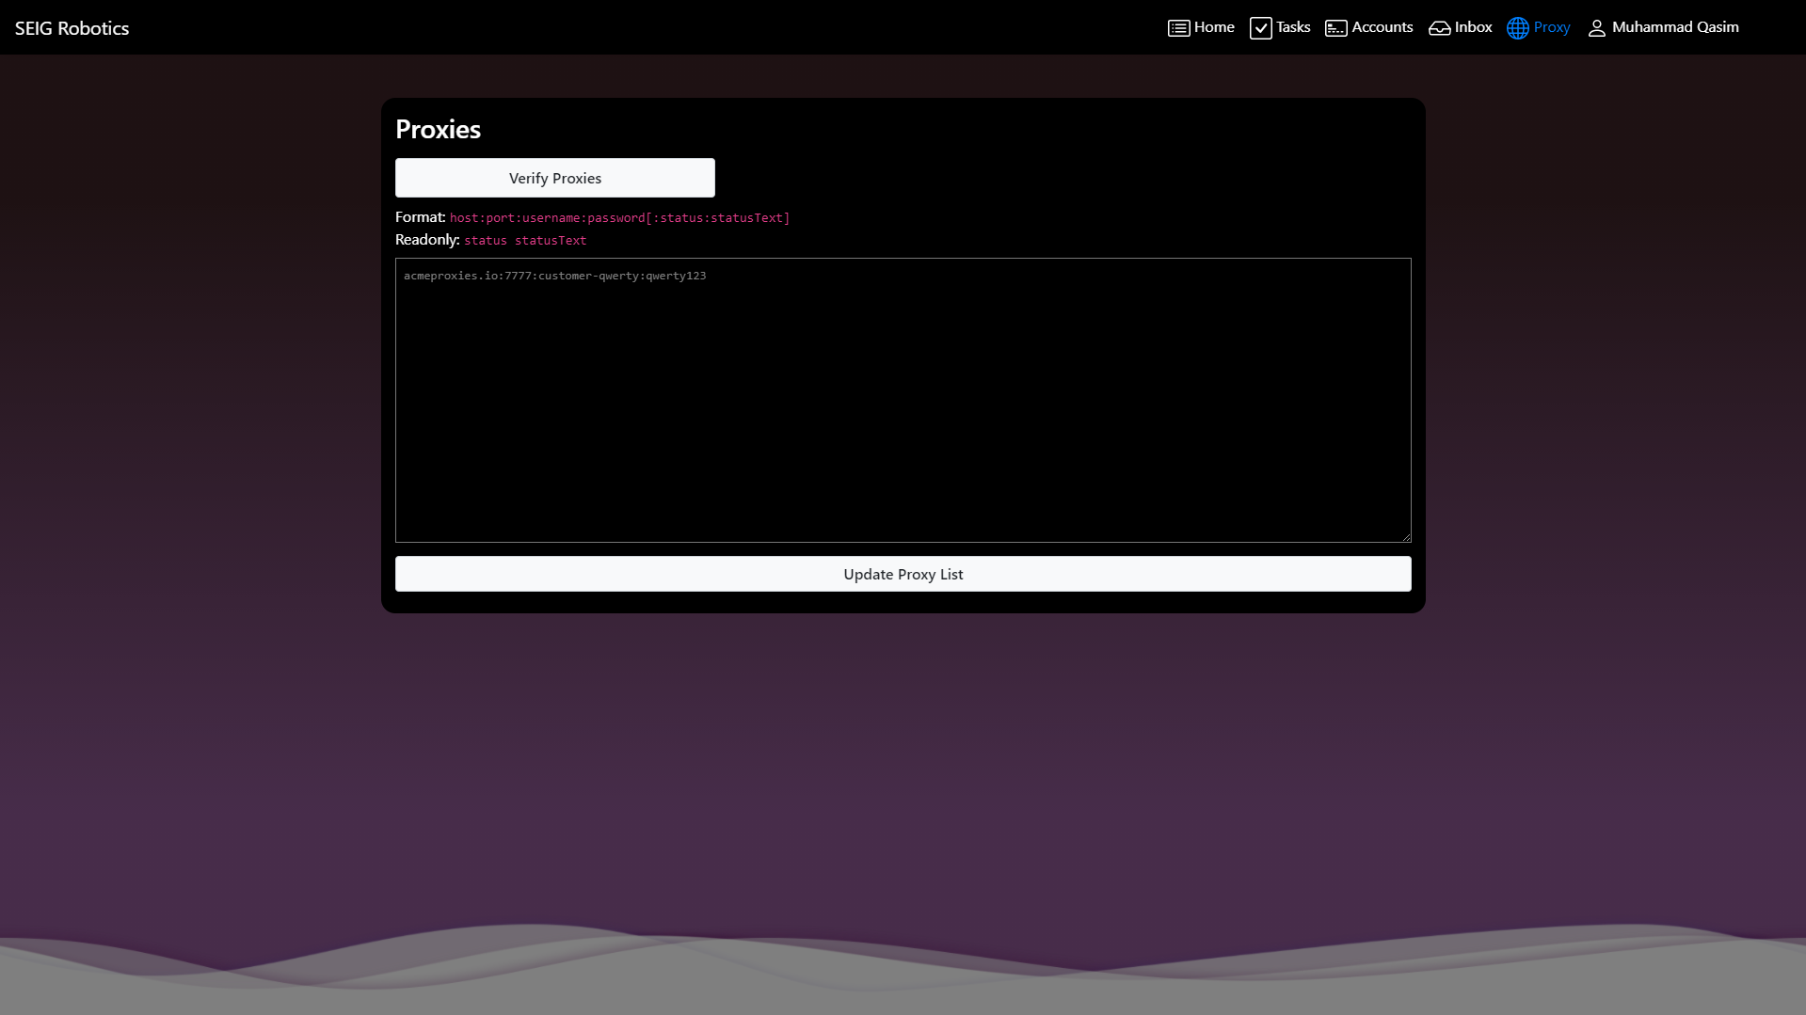Click the pink host:port format code text
The width and height of the screenshot is (1806, 1015).
click(x=619, y=218)
